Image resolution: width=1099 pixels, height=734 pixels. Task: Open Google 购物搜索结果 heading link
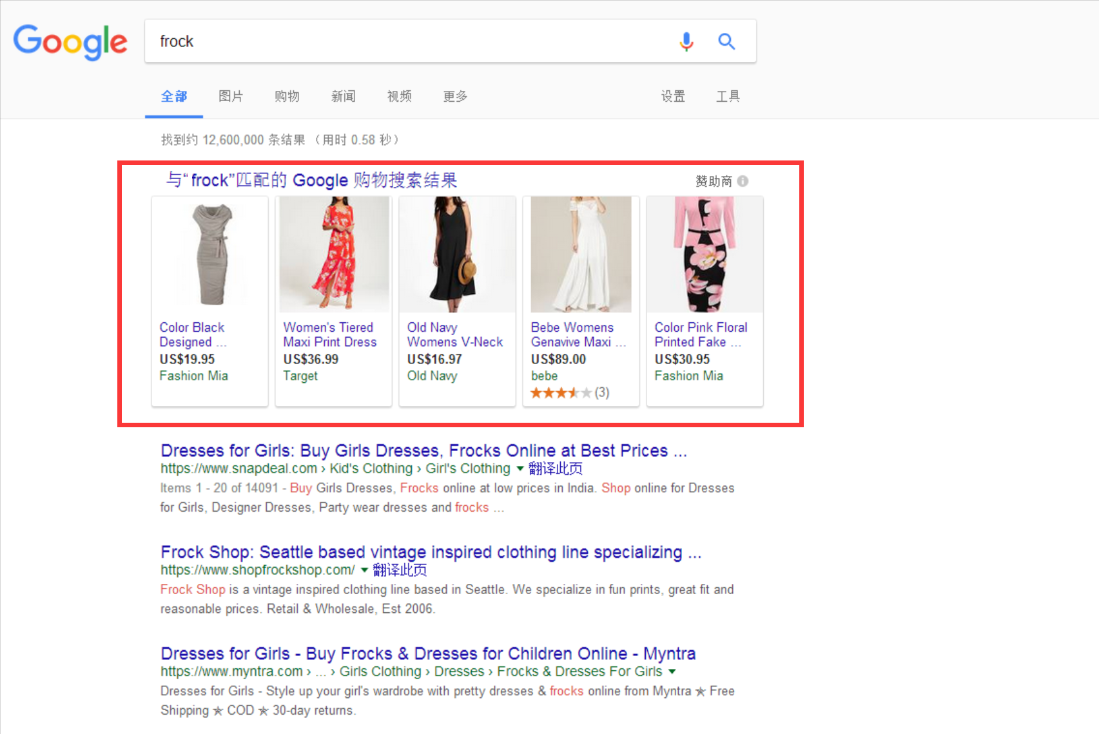311,180
